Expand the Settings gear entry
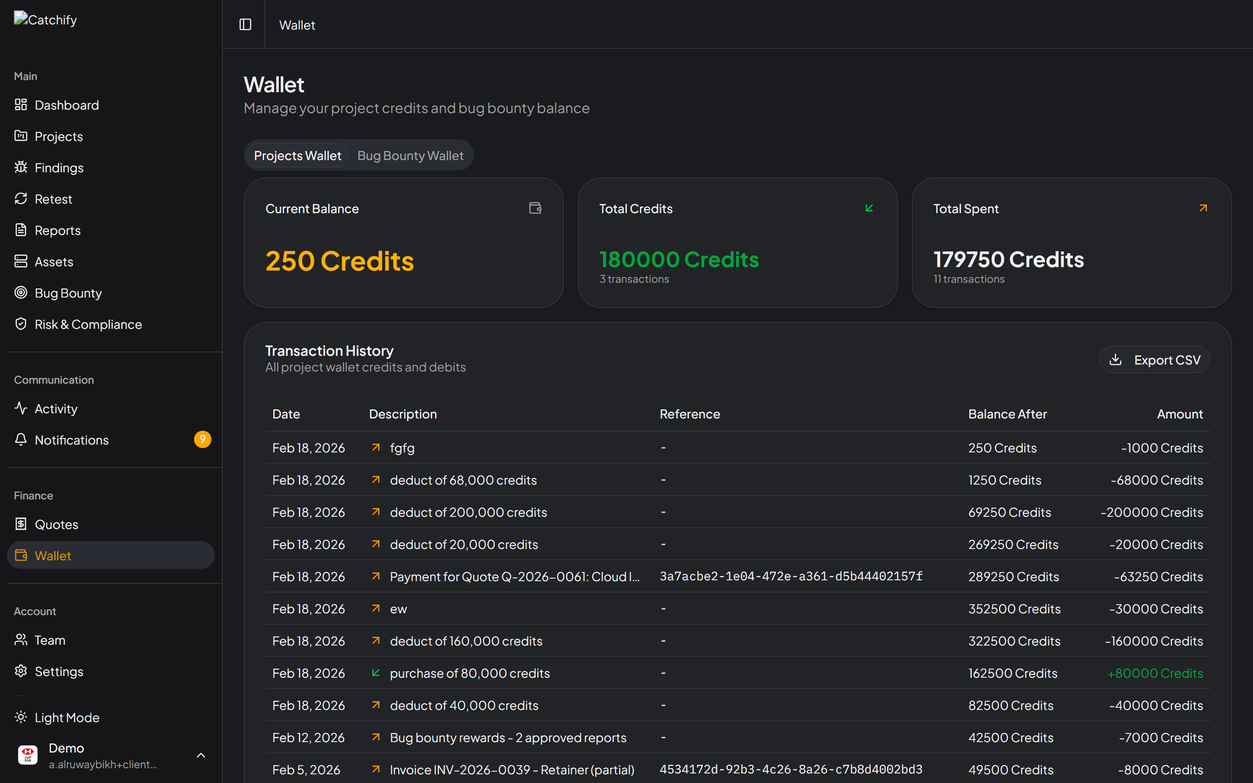This screenshot has height=783, width=1253. [x=21, y=671]
